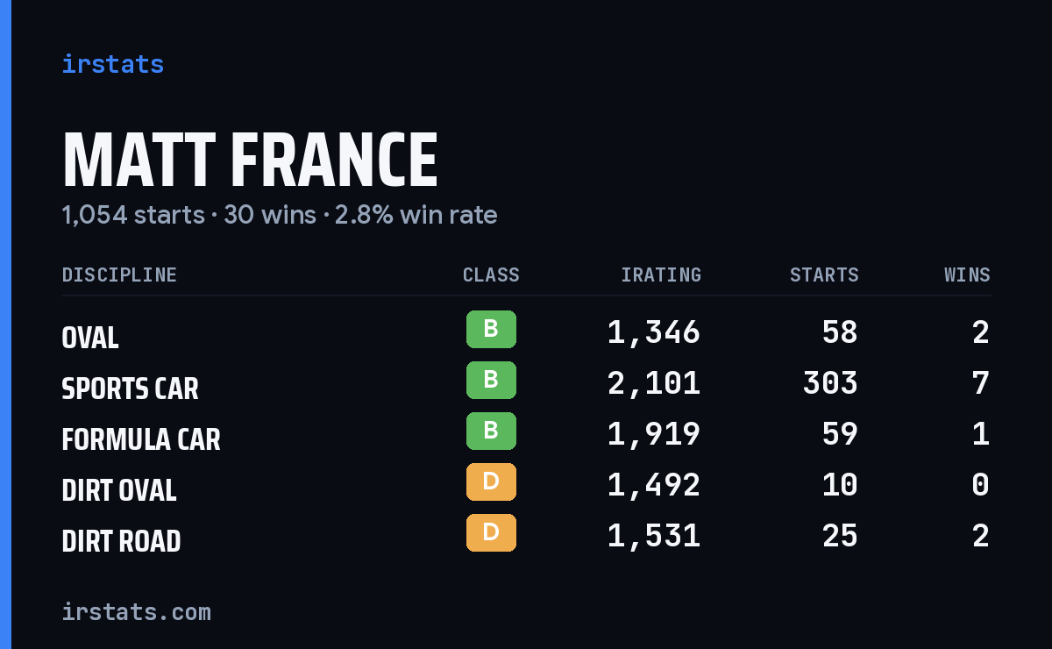Sort by the IRATING column header
Viewport: 1052px width, 649px height.
[x=661, y=275]
